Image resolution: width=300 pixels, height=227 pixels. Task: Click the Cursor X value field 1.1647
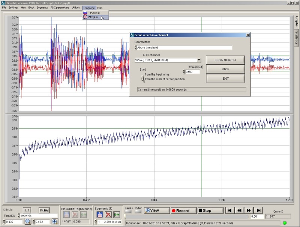click(x=278, y=216)
